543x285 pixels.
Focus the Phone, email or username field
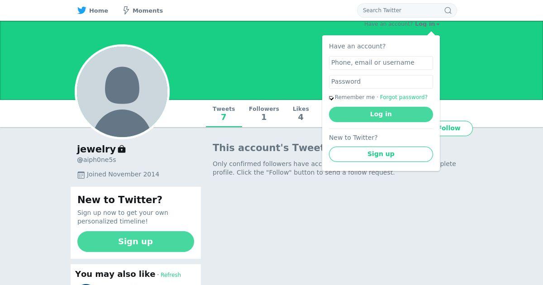(381, 63)
